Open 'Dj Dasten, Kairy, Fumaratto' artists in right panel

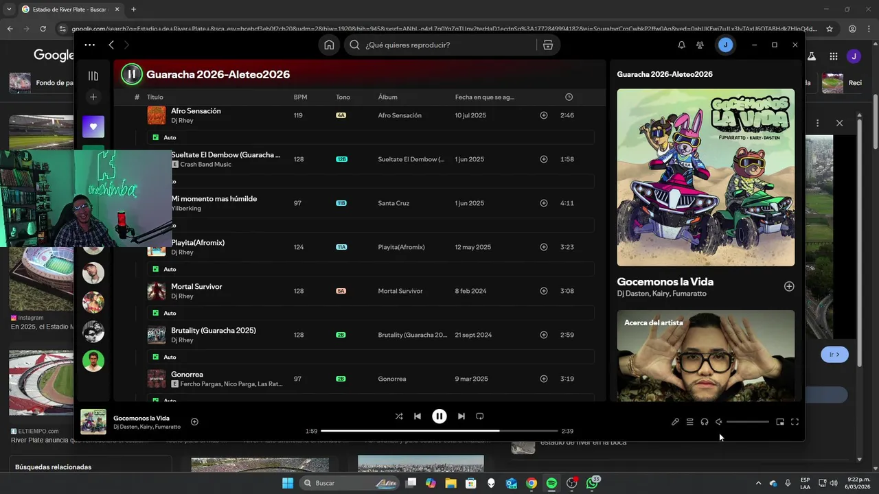coord(661,294)
